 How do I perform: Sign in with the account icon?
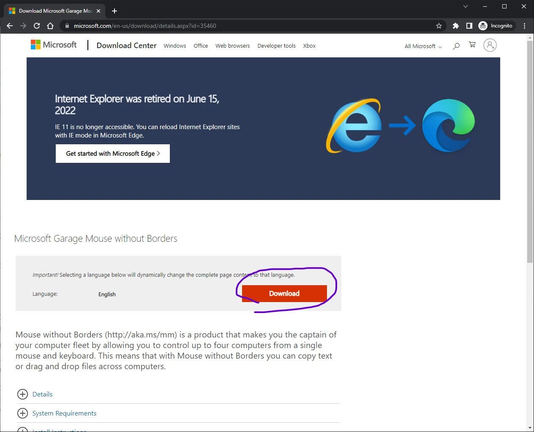(490, 45)
